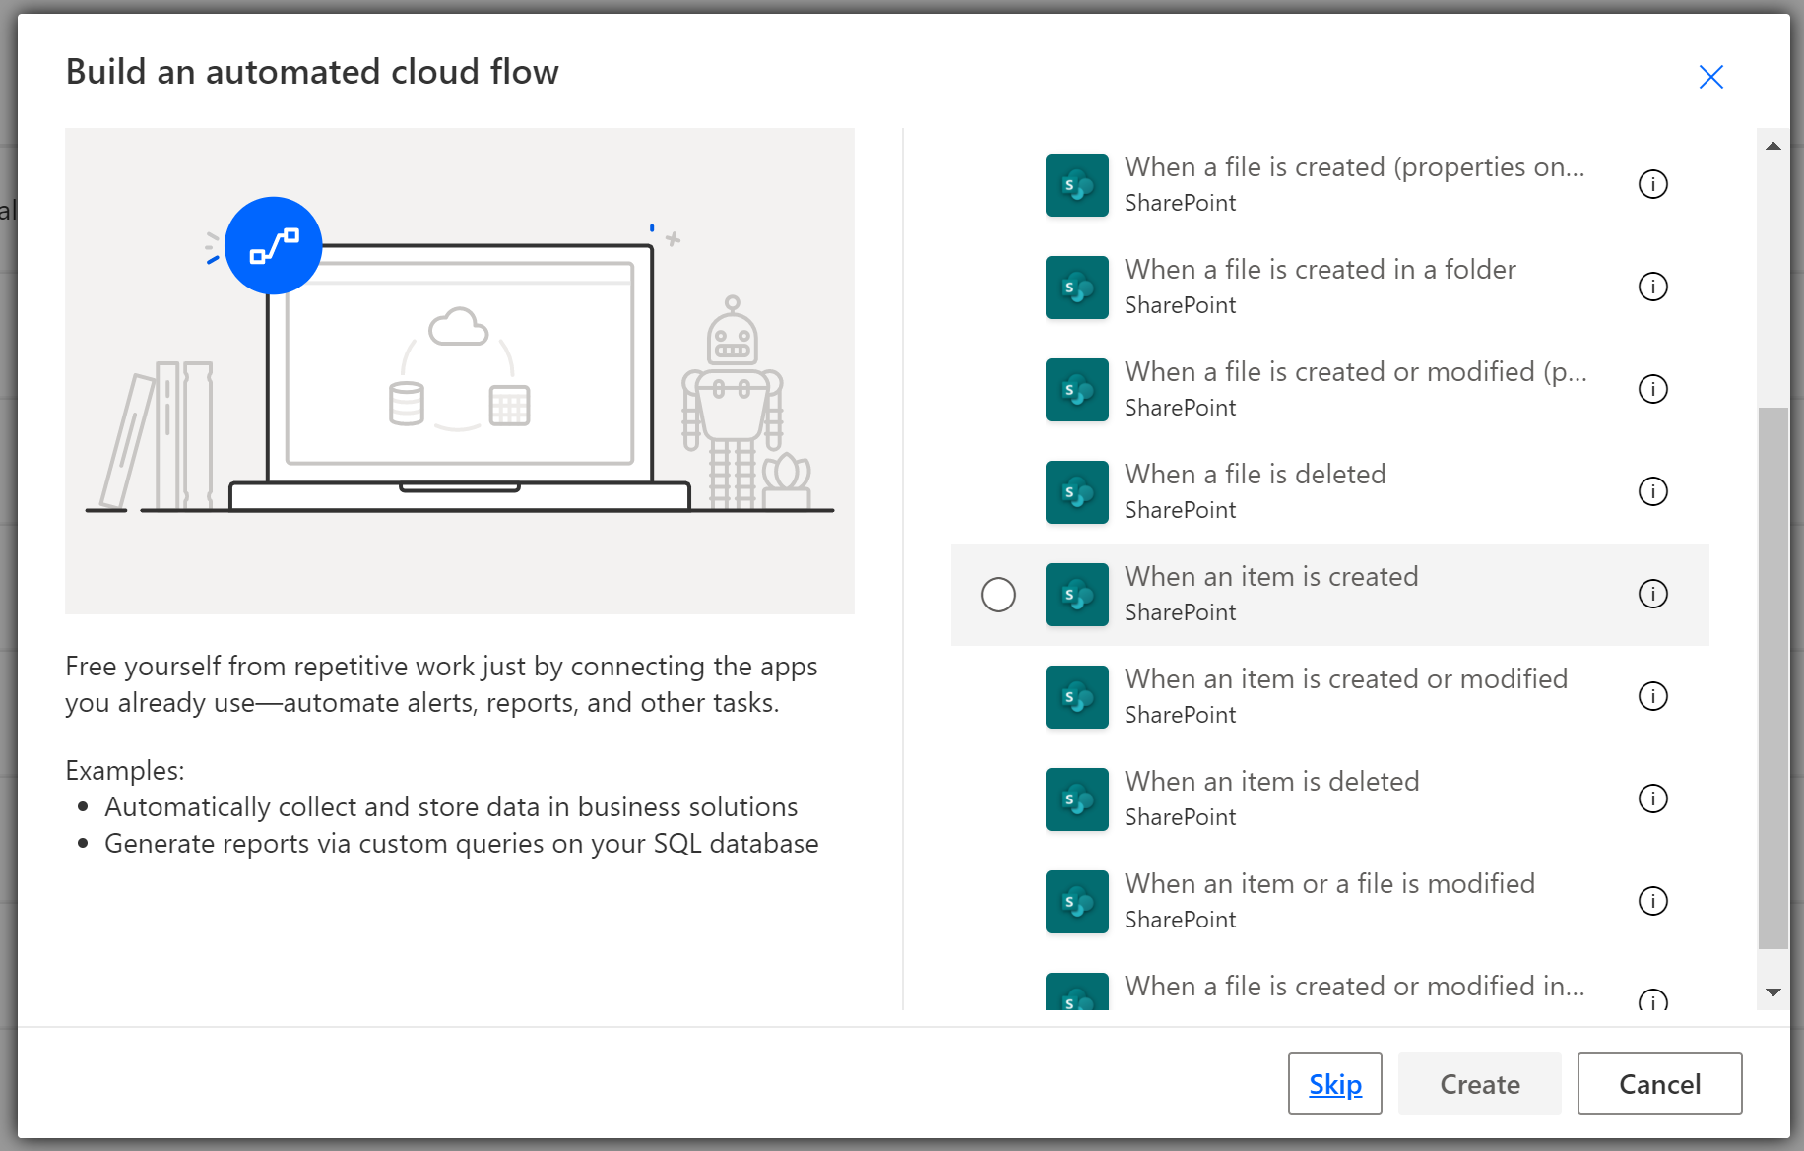
Task: Click the SharePoint icon beside "When an item is created or modified"
Action: tap(1076, 696)
